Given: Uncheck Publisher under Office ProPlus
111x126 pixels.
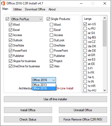Looking at the screenshot, I should point(10,56).
